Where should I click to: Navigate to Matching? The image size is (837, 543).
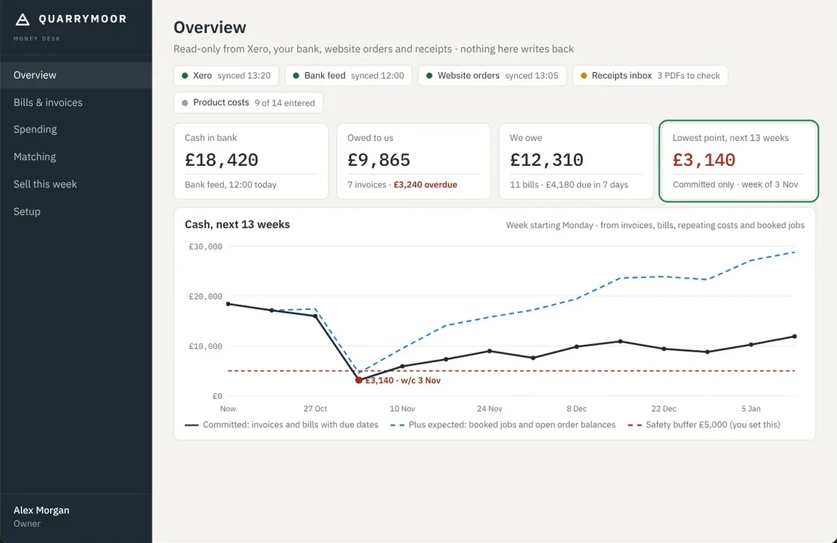76,157
